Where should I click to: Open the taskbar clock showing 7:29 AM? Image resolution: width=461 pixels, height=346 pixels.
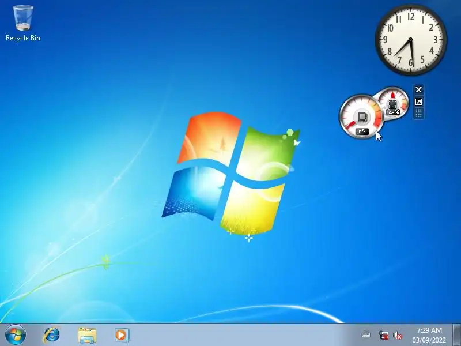point(429,335)
